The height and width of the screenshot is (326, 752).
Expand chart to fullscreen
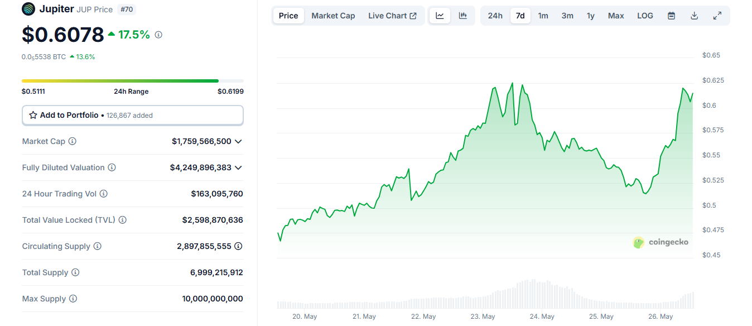(717, 16)
